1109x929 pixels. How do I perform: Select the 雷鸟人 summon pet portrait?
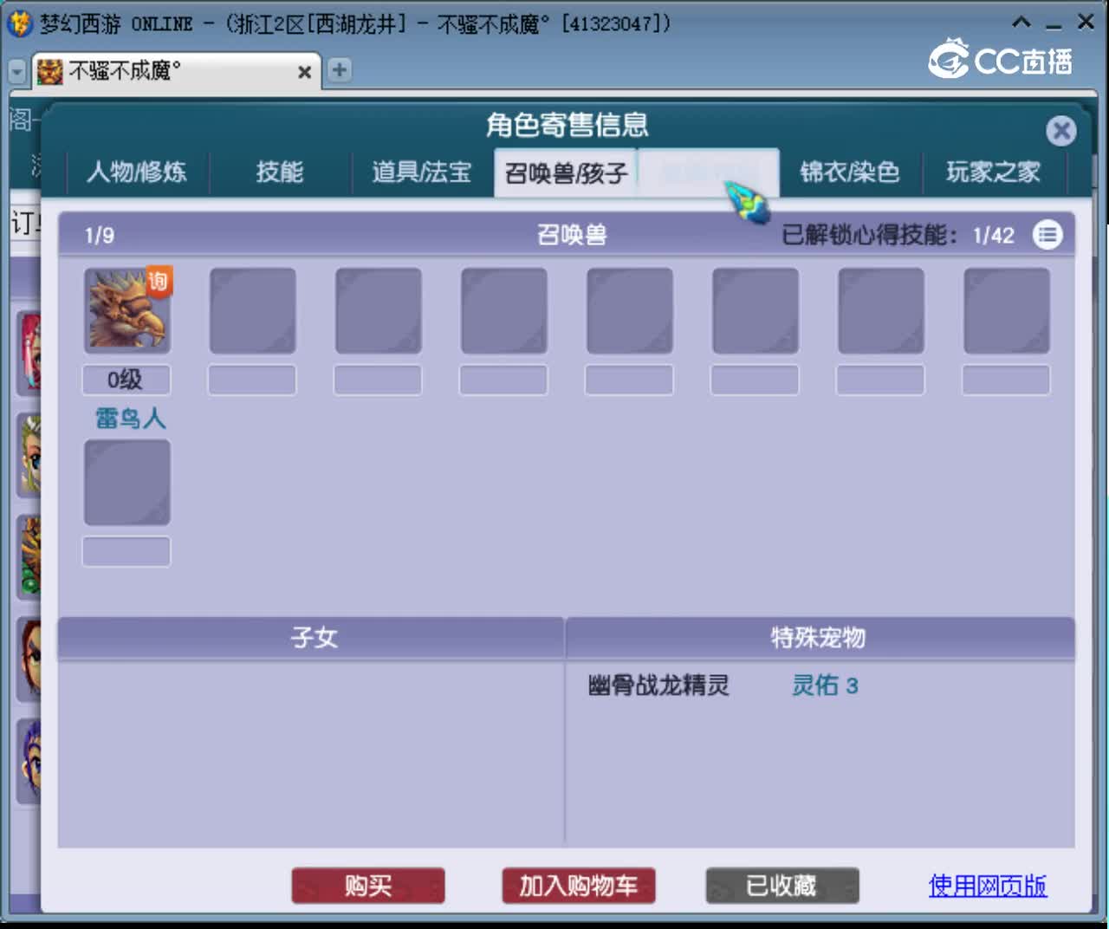click(x=127, y=310)
